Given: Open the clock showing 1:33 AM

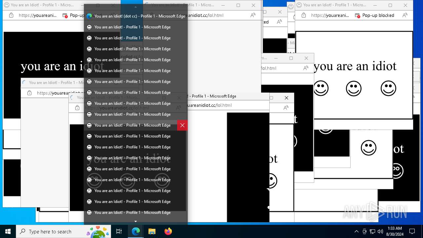Looking at the screenshot, I should click(x=395, y=231).
